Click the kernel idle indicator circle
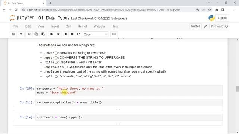The width and height of the screenshot is (239, 134). click(227, 26)
